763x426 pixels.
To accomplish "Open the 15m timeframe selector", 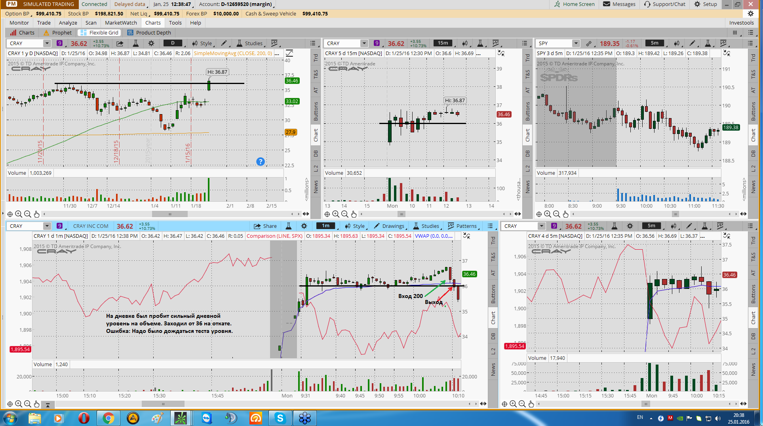I will click(x=443, y=43).
